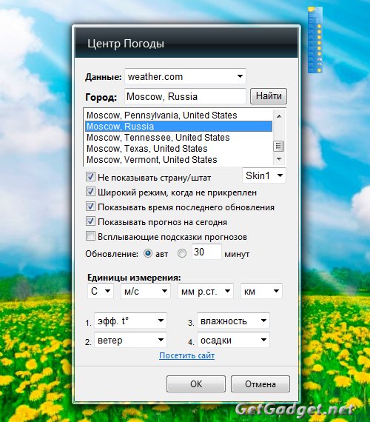The image size is (370, 422).
Task: Click the 30 minutes input field
Action: click(206, 252)
